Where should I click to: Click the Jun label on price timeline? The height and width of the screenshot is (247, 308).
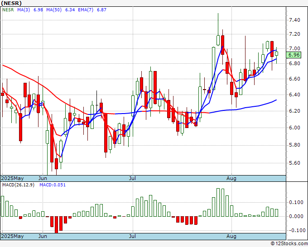(x=43, y=178)
